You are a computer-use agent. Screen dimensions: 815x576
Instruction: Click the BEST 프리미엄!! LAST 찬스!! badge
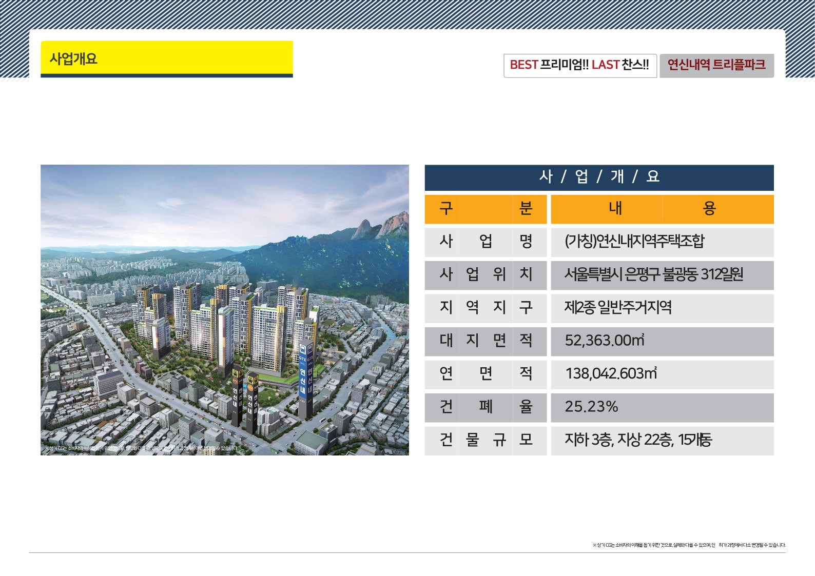580,65
